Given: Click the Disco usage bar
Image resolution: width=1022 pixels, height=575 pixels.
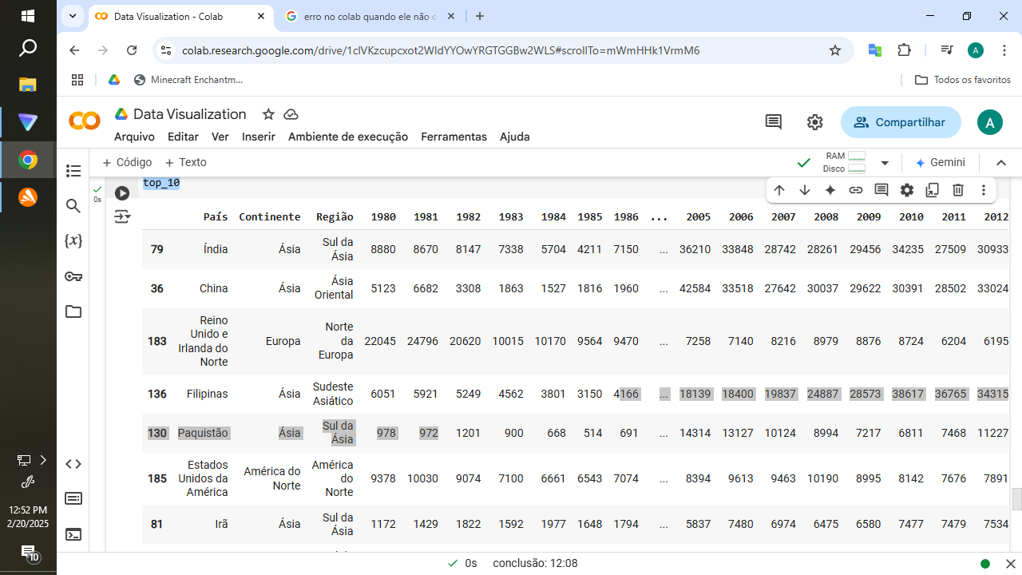Looking at the screenshot, I should [857, 169].
